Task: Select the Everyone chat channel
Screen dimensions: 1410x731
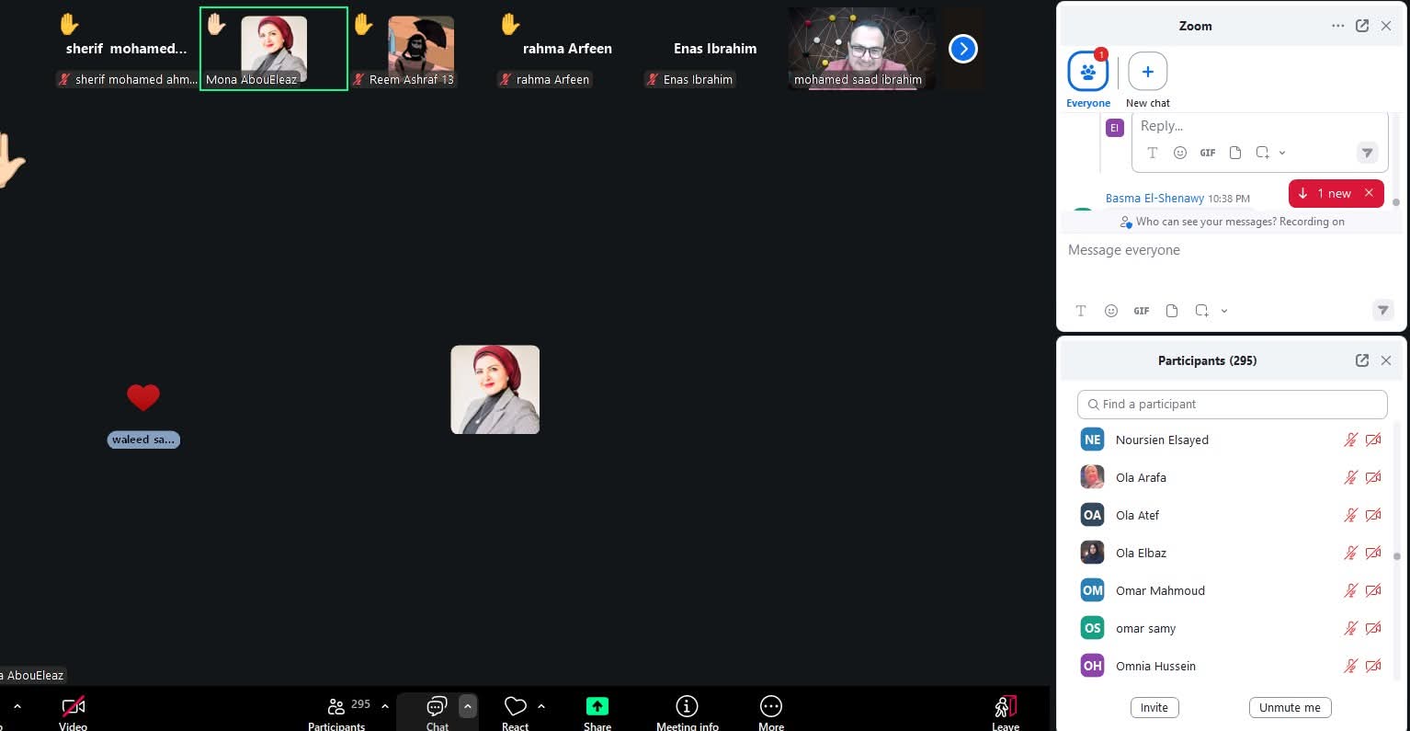Action: pyautogui.click(x=1088, y=72)
